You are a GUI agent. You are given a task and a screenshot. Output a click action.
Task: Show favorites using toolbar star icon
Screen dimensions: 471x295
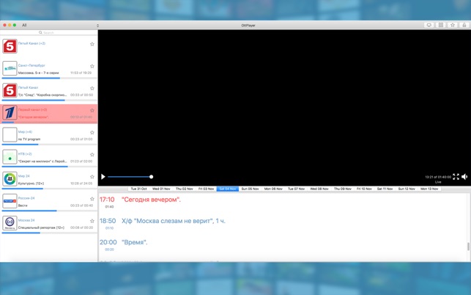pyautogui.click(x=453, y=25)
